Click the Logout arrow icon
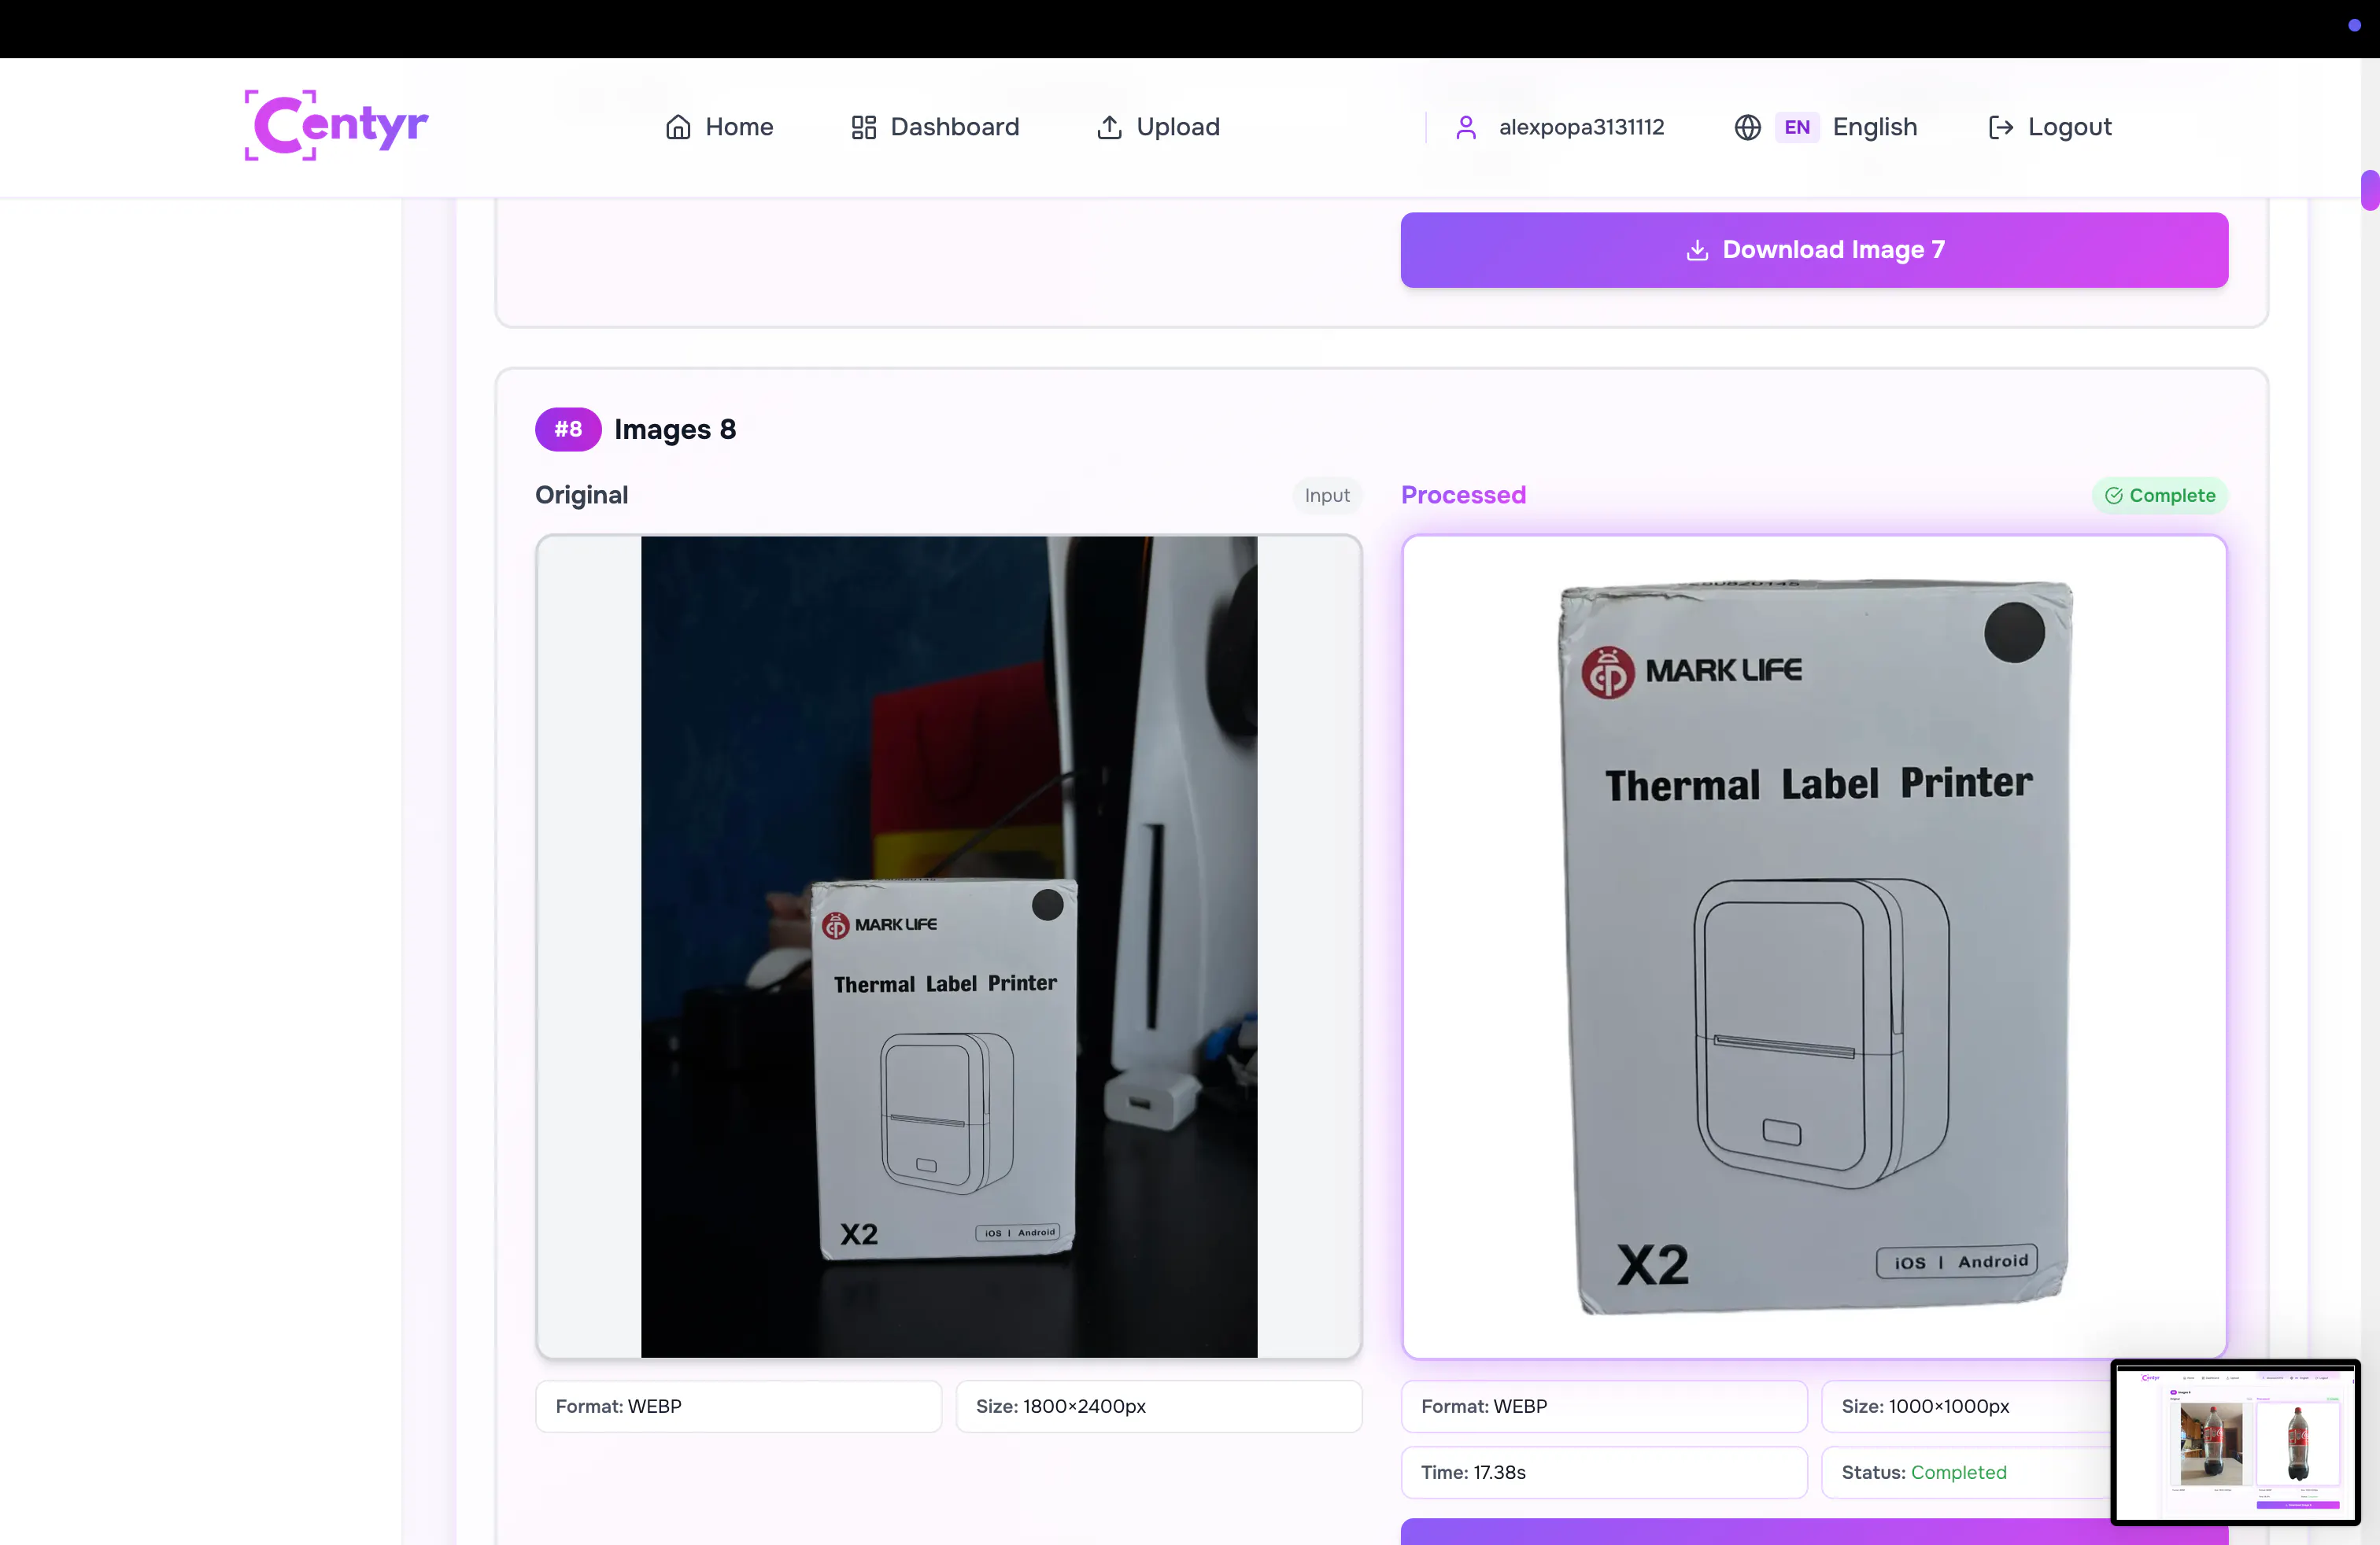Viewport: 2380px width, 1545px height. point(2000,127)
